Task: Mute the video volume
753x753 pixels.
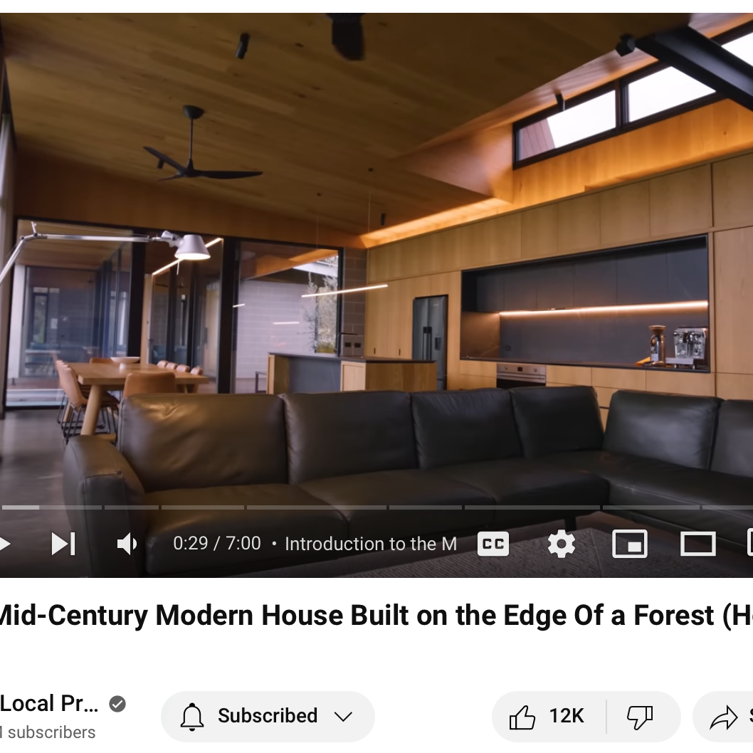Action: click(127, 544)
